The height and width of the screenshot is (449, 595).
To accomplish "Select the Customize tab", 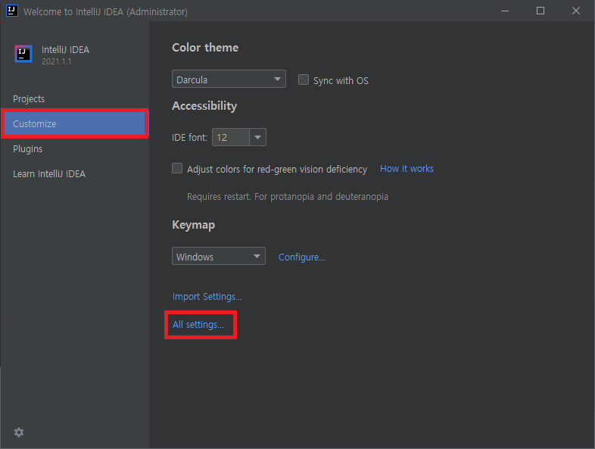I will [74, 123].
